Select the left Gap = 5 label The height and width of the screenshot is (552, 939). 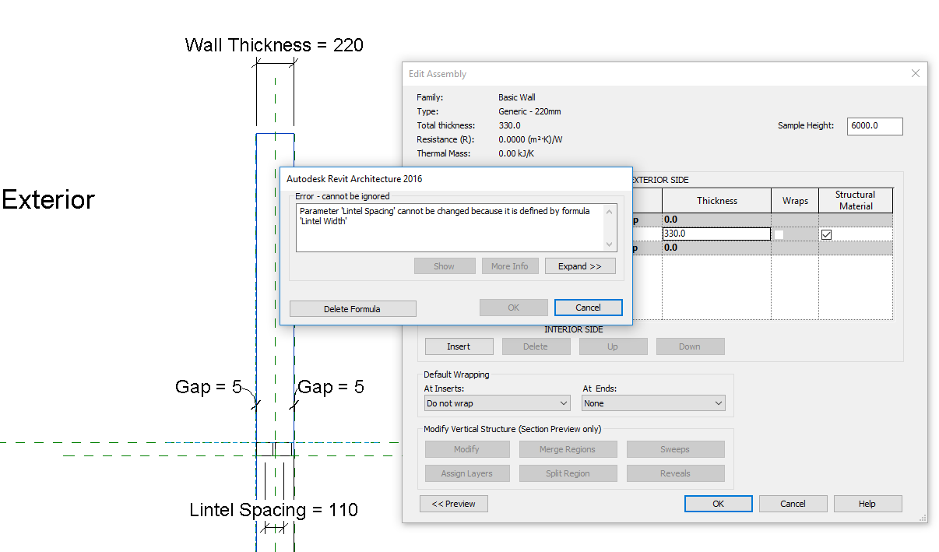click(209, 387)
